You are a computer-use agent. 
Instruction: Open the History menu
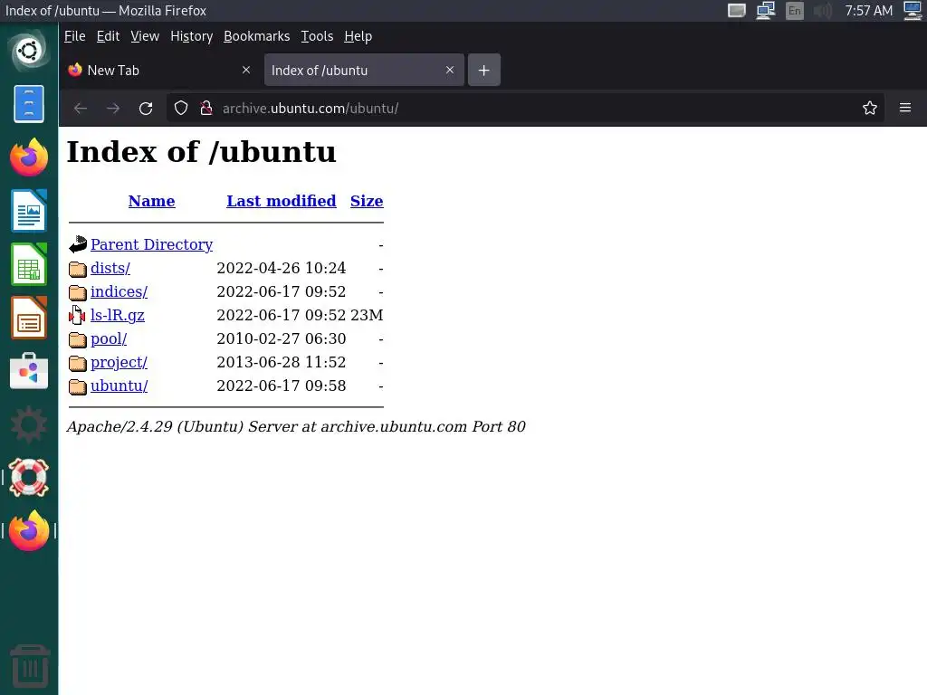[192, 36]
